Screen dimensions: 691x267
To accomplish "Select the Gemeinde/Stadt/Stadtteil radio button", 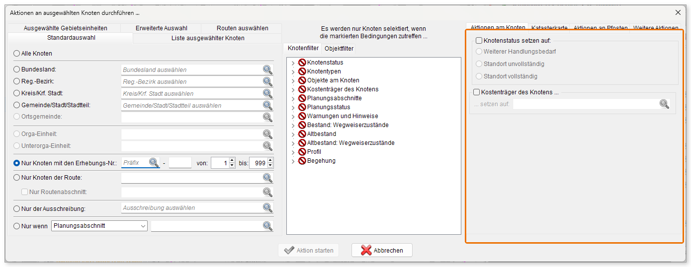I will click(17, 105).
